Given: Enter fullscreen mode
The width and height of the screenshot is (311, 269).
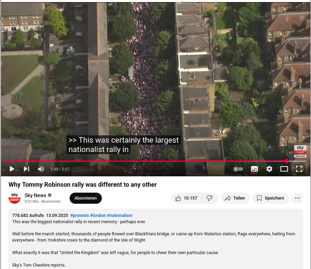Looking at the screenshot, I should (299, 169).
